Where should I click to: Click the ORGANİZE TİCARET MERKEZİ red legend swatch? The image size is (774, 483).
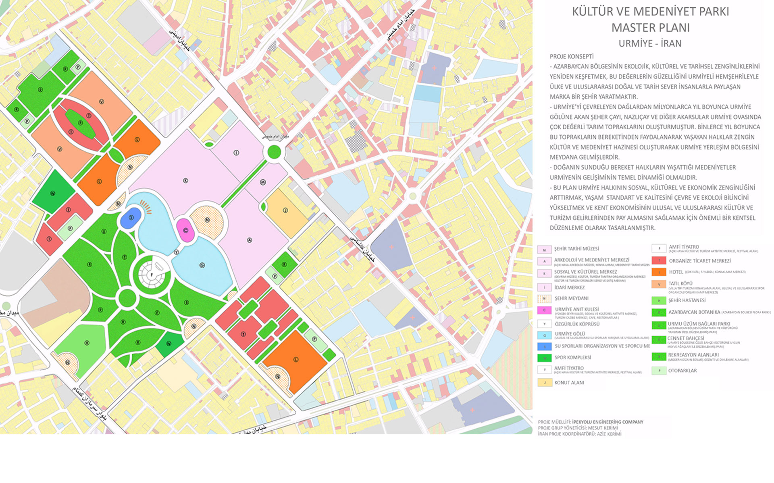click(x=659, y=261)
